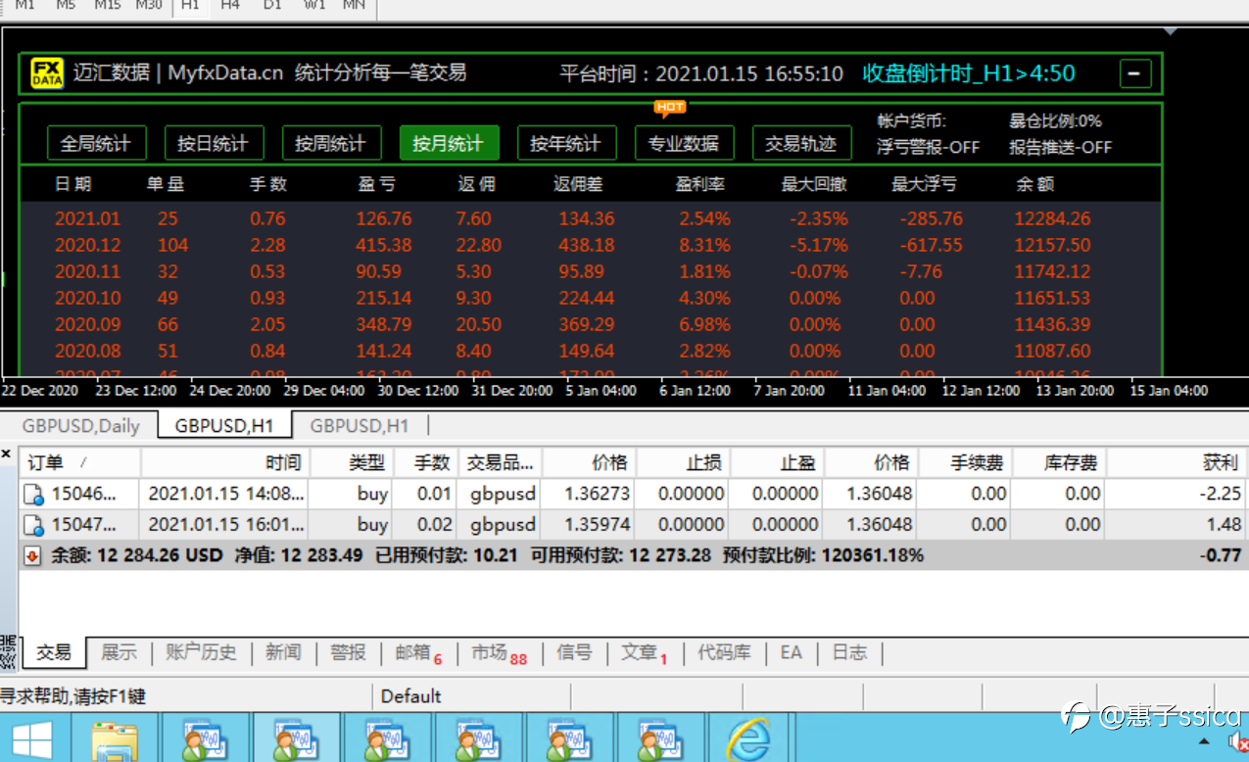The image size is (1249, 762).
Task: Select the 按周统计 button
Action: 331,143
